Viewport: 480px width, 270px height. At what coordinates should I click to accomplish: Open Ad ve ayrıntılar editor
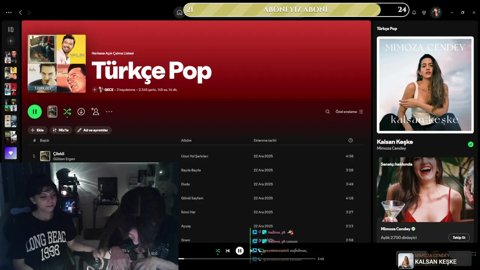click(x=93, y=130)
